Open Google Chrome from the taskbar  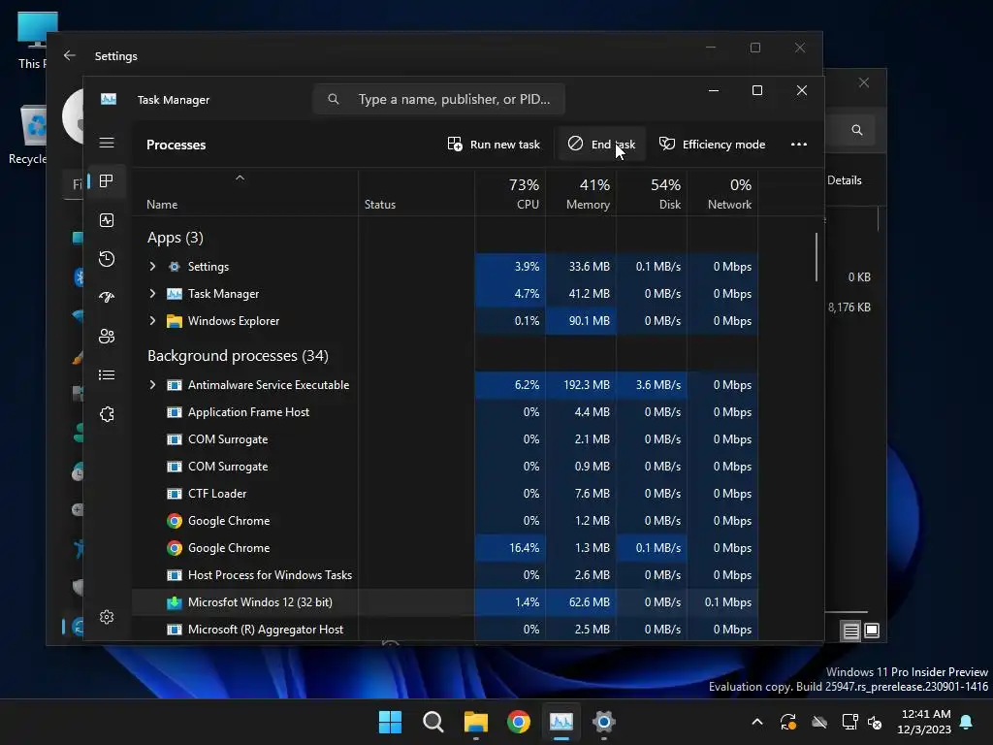pos(519,722)
